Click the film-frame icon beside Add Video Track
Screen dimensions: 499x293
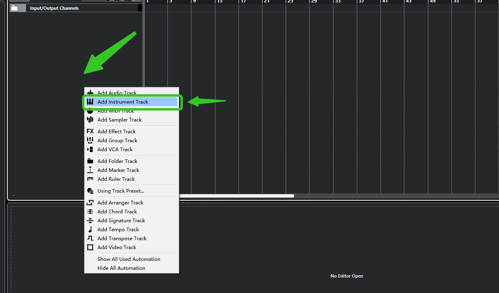[90, 247]
